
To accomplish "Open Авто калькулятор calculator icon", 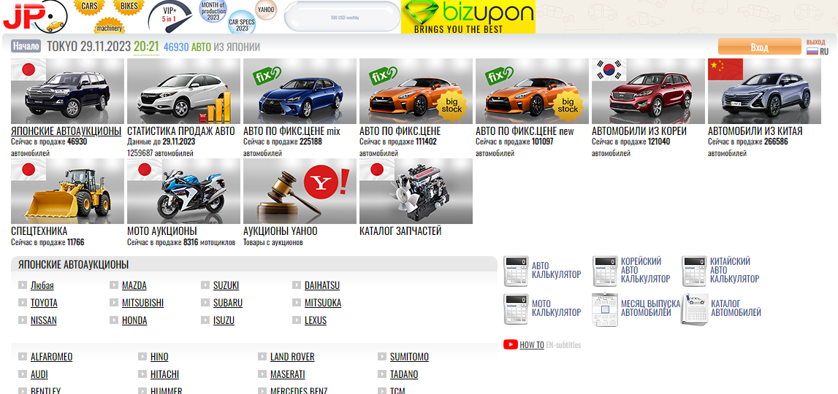I will [x=516, y=271].
